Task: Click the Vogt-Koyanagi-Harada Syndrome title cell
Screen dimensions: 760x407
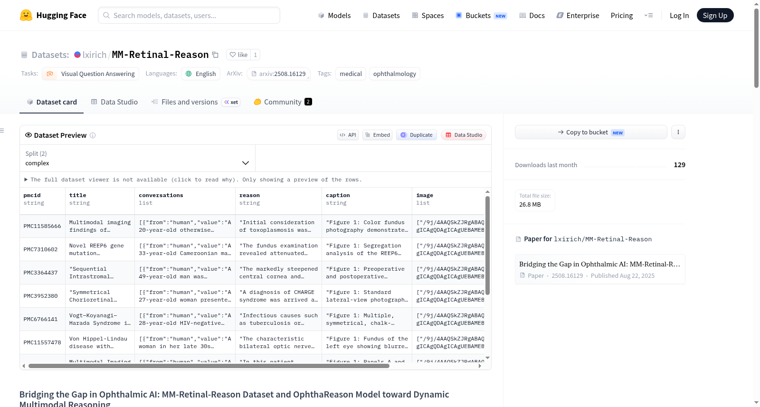Action: click(100, 319)
